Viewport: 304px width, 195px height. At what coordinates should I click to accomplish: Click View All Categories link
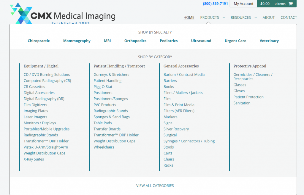155,186
